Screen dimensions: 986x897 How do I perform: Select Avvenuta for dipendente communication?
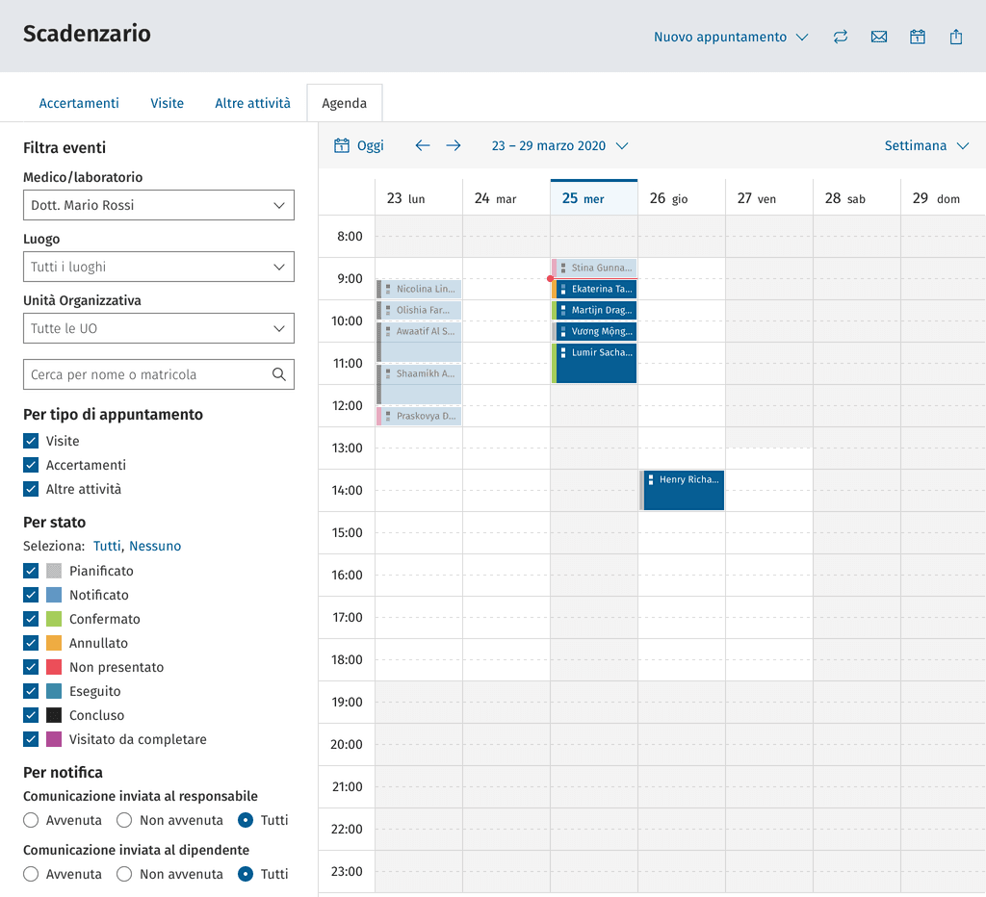(x=31, y=874)
